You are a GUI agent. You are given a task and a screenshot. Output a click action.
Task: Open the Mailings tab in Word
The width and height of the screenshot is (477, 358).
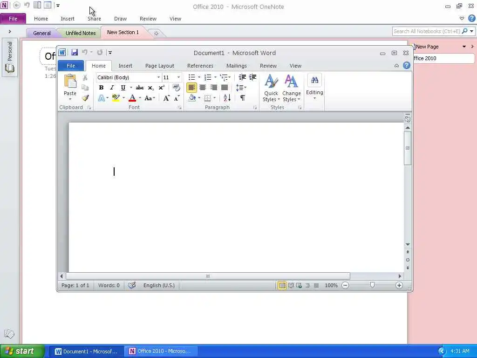coord(236,66)
